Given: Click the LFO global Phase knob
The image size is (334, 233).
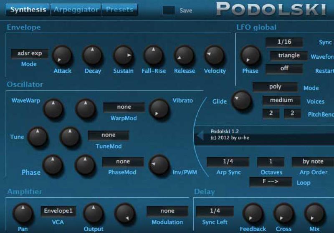Looking at the screenshot, I should [250, 56].
